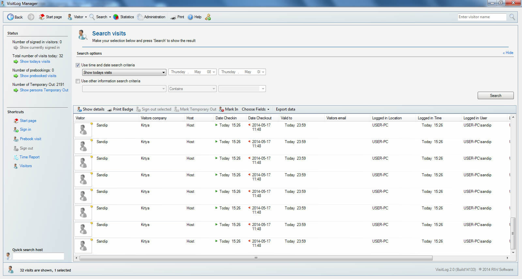This screenshot has width=522, height=279.
Task: Click the Mark In icon
Action: [x=222, y=109]
